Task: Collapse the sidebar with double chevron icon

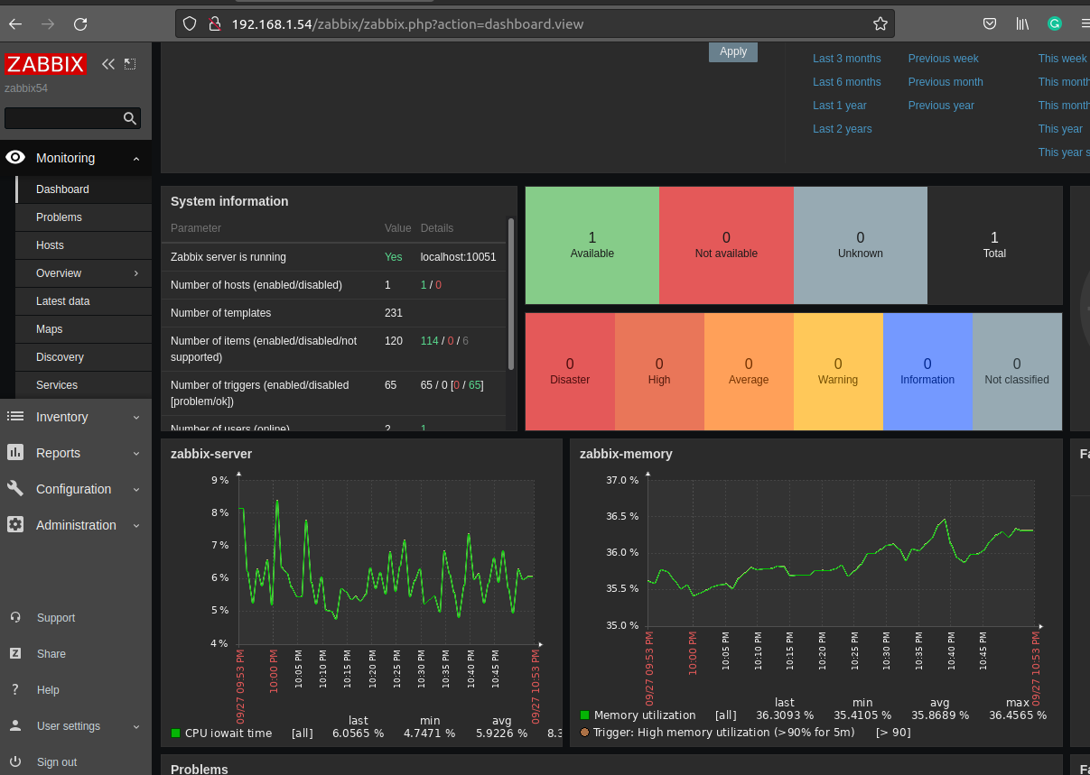Action: [108, 64]
